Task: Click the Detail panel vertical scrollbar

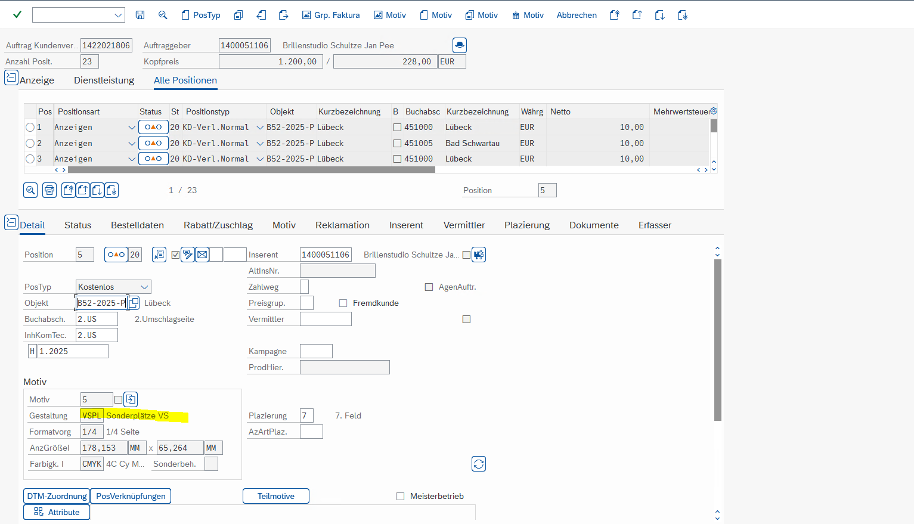Action: [x=718, y=340]
